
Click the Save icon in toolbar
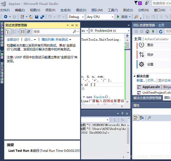[x=37, y=17]
